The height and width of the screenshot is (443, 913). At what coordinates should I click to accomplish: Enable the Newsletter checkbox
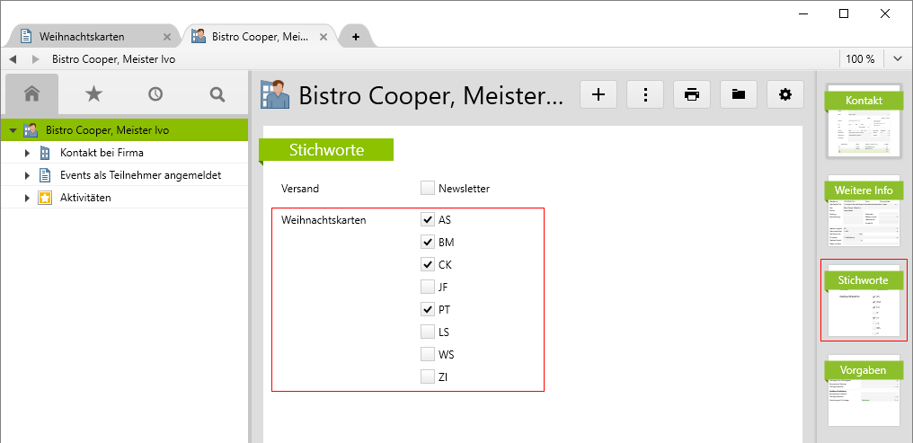[x=428, y=189]
